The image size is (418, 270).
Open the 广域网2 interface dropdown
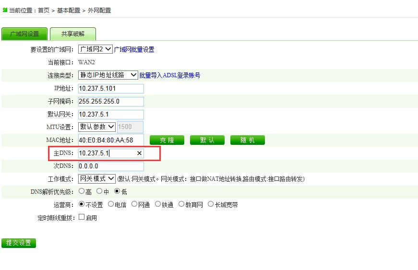[x=95, y=49]
